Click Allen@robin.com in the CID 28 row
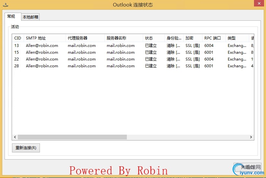Image resolution: width=266 pixels, height=178 pixels. pyautogui.click(x=42, y=66)
